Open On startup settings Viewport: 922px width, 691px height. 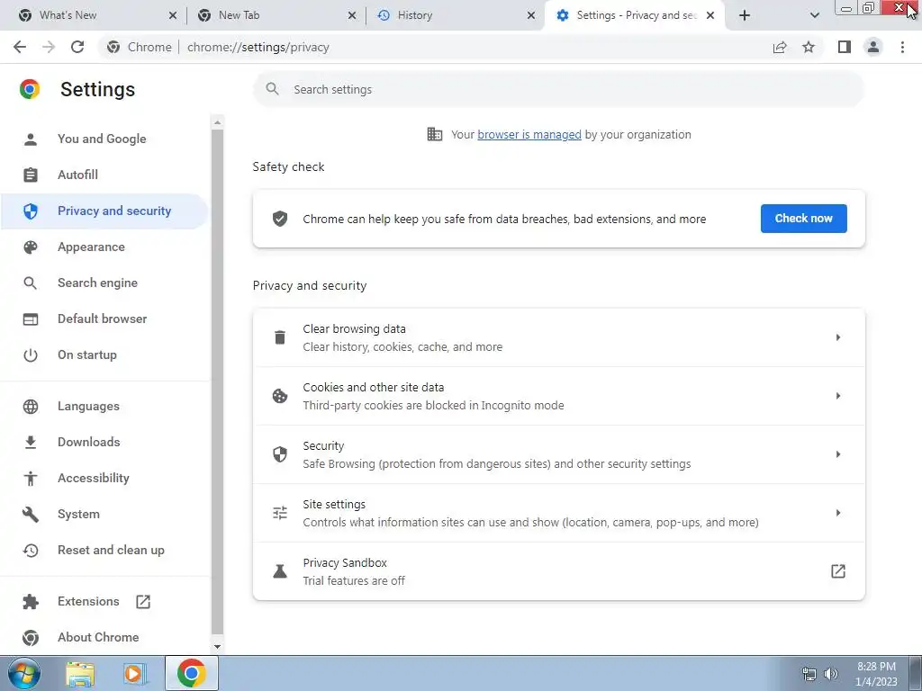point(104,354)
